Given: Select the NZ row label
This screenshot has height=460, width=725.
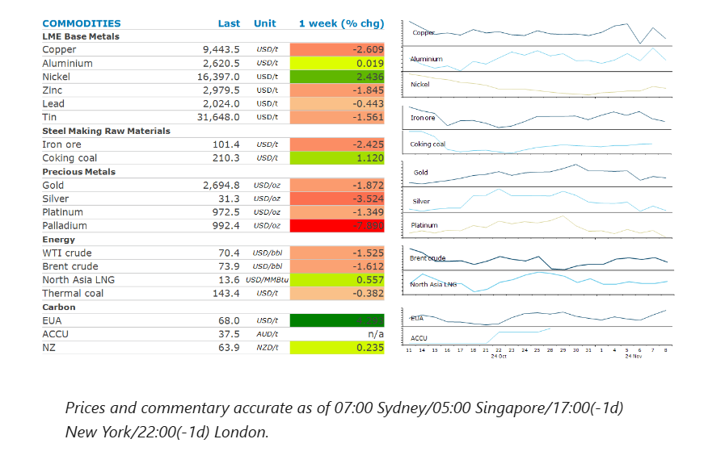Looking at the screenshot, I should click(x=49, y=347).
